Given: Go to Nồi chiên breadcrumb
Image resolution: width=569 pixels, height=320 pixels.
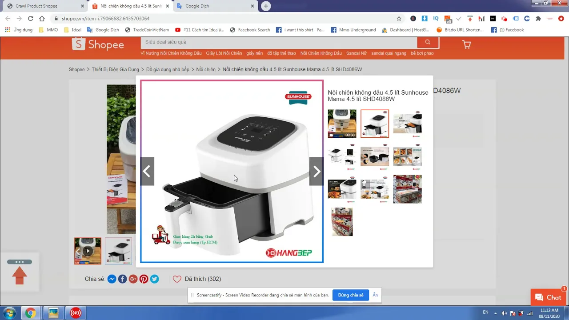Looking at the screenshot, I should [206, 69].
